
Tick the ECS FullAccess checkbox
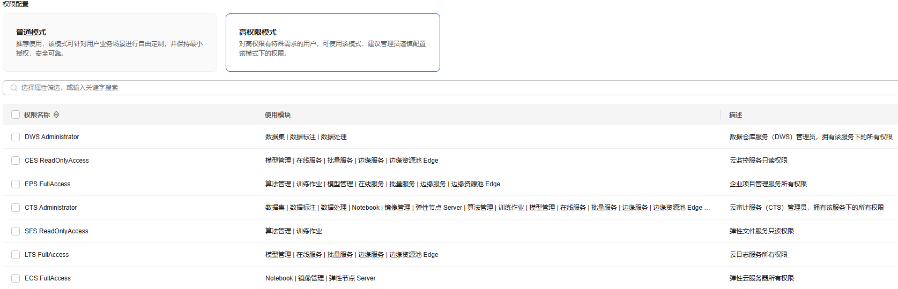click(x=16, y=278)
